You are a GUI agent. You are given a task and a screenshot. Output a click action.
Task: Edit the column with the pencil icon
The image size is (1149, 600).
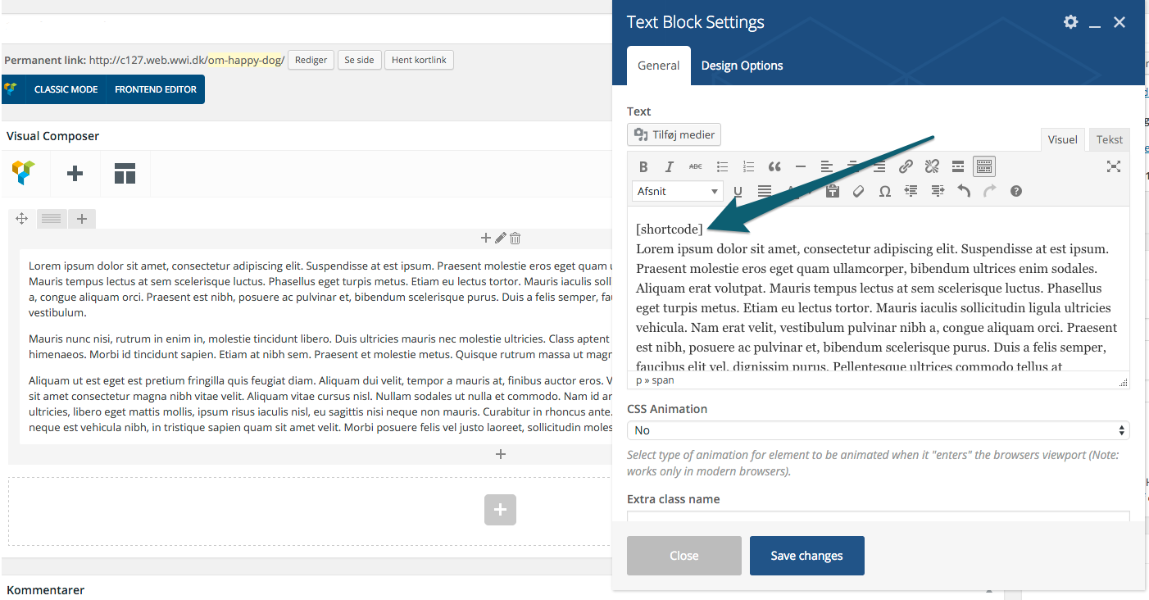(501, 239)
